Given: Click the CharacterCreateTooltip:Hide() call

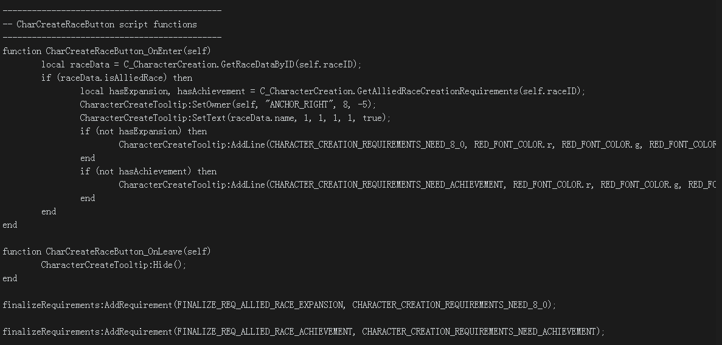Looking at the screenshot, I should (x=114, y=265).
